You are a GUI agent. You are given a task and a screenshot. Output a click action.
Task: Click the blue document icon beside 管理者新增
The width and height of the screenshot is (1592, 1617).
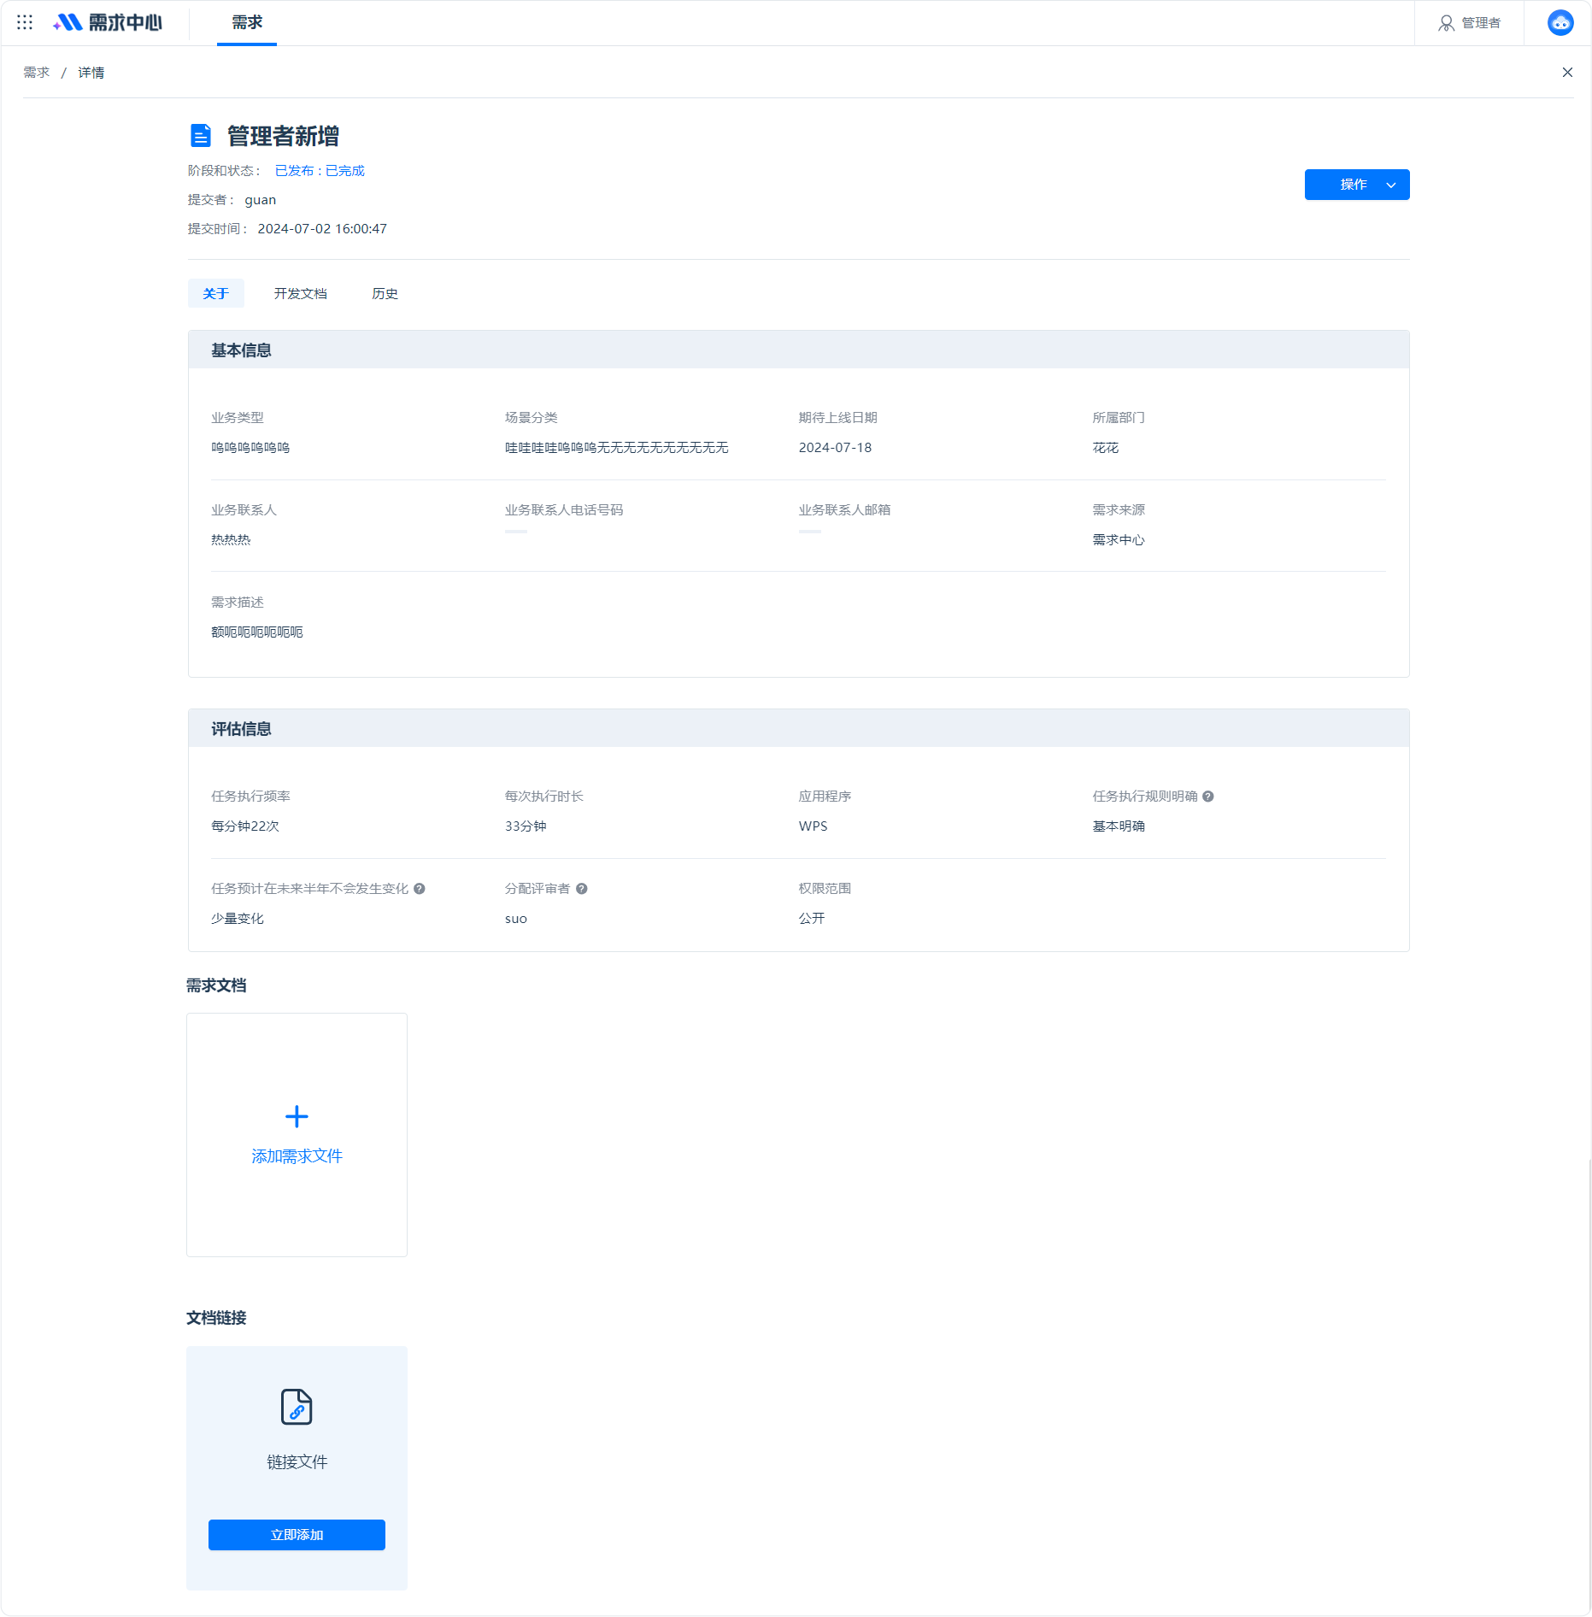tap(200, 136)
